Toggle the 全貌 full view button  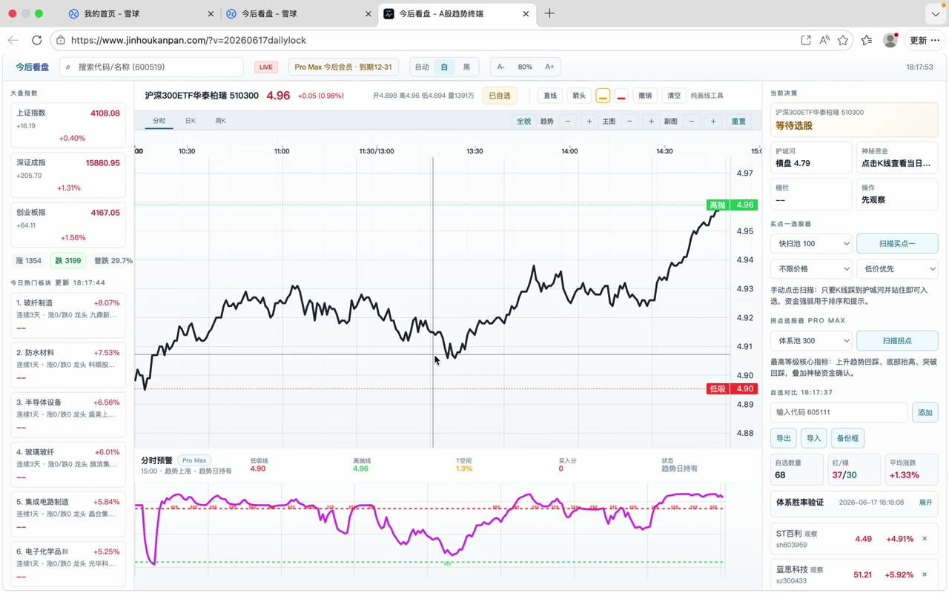(524, 122)
